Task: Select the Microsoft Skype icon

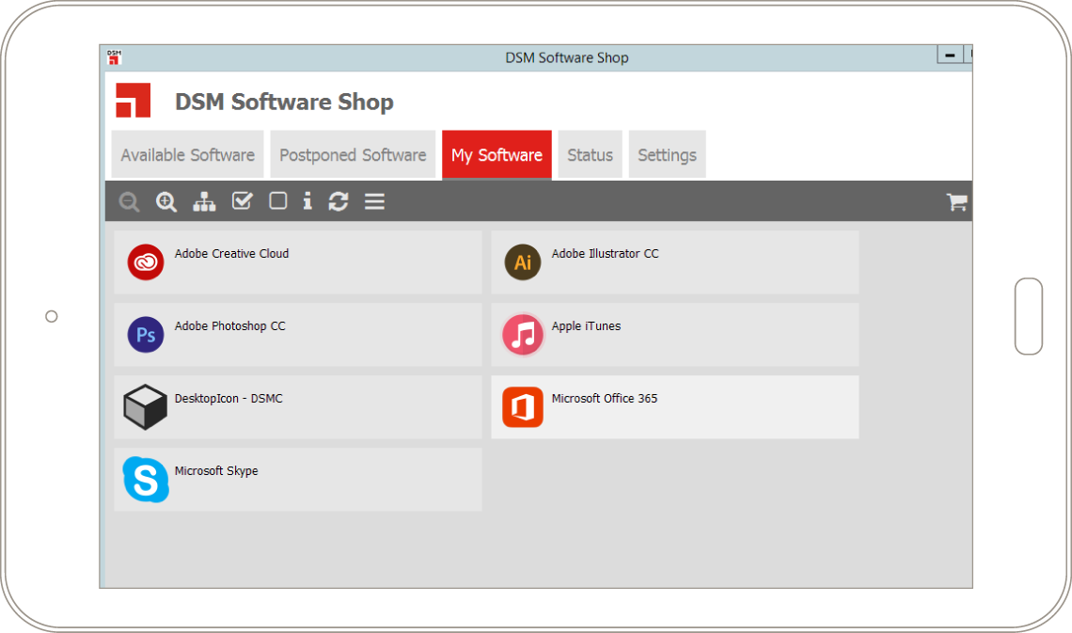Action: point(146,479)
